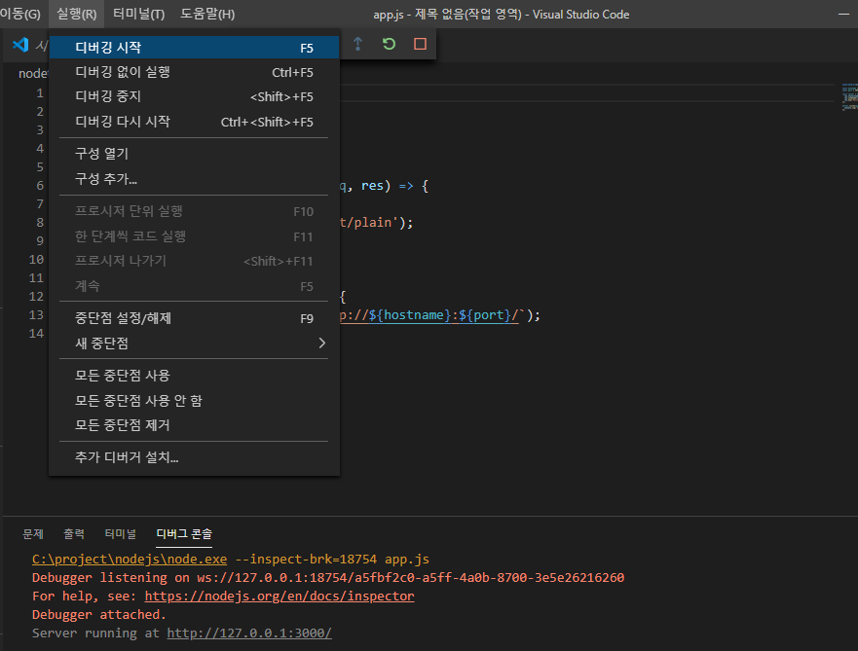The width and height of the screenshot is (858, 651).
Task: Click 'Debugger attached.' console line
Action: [99, 614]
